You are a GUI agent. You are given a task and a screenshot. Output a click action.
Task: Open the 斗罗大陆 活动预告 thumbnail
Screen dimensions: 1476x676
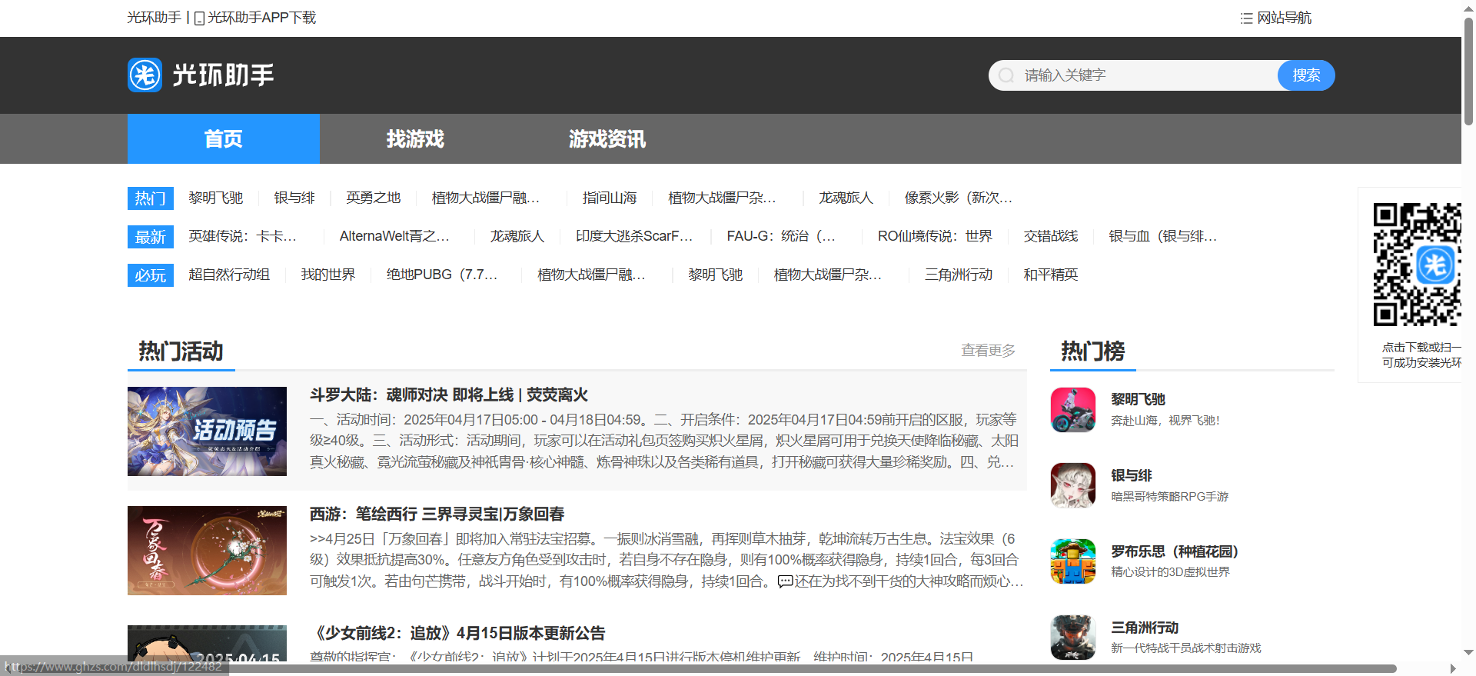(x=207, y=431)
